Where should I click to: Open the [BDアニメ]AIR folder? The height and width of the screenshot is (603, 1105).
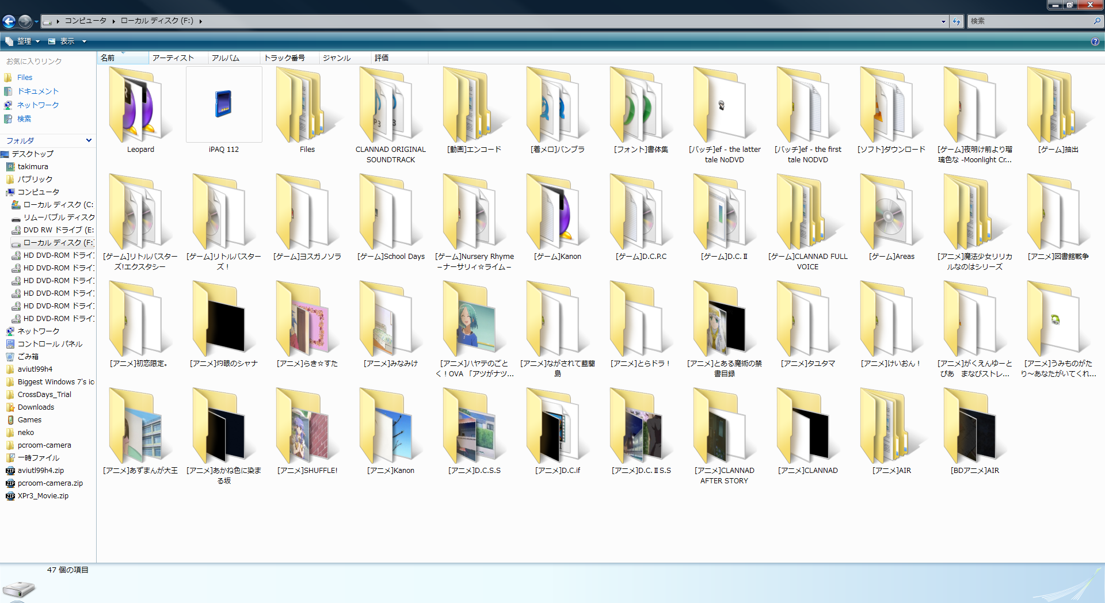click(x=975, y=426)
